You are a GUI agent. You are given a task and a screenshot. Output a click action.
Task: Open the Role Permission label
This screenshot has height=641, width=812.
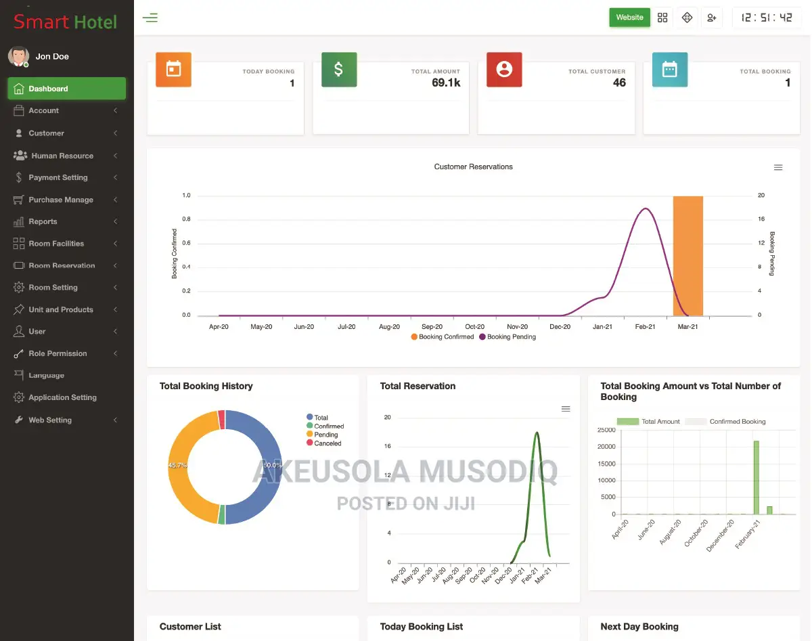coord(58,353)
